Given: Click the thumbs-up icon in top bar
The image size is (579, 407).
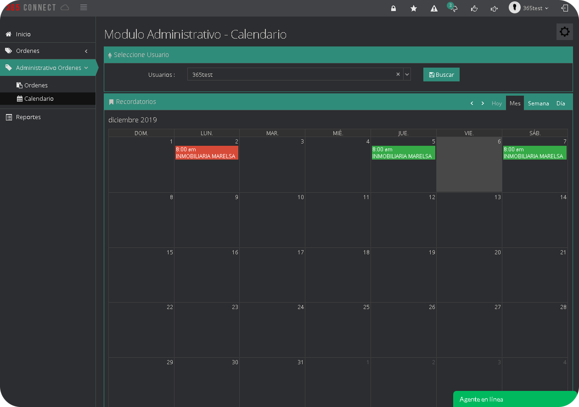Looking at the screenshot, I should [474, 8].
